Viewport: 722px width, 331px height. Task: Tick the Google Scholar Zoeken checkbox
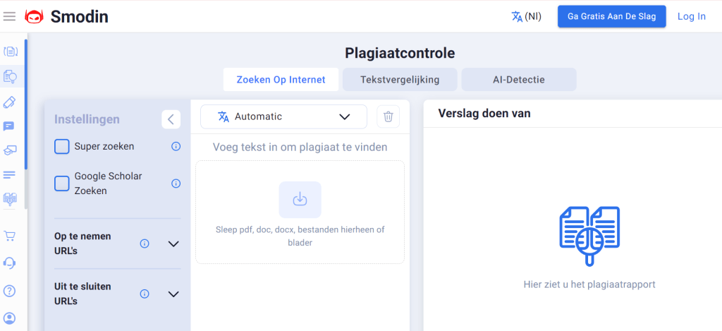[62, 183]
